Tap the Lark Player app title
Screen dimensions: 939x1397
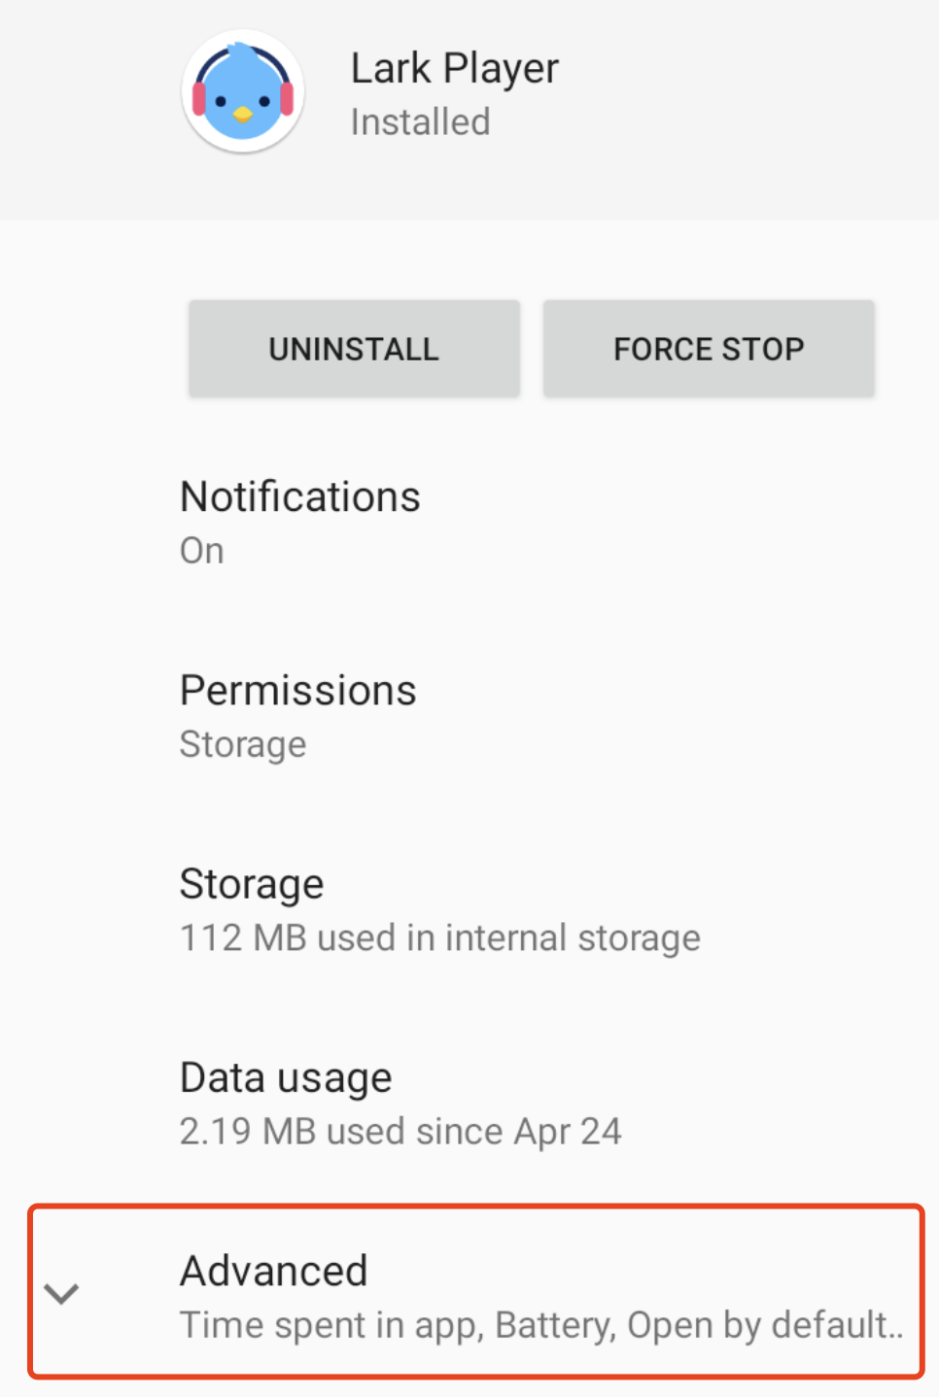[x=454, y=69]
